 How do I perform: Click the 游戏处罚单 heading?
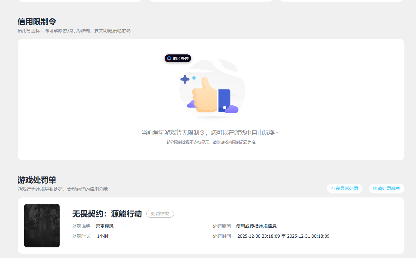[x=37, y=180]
